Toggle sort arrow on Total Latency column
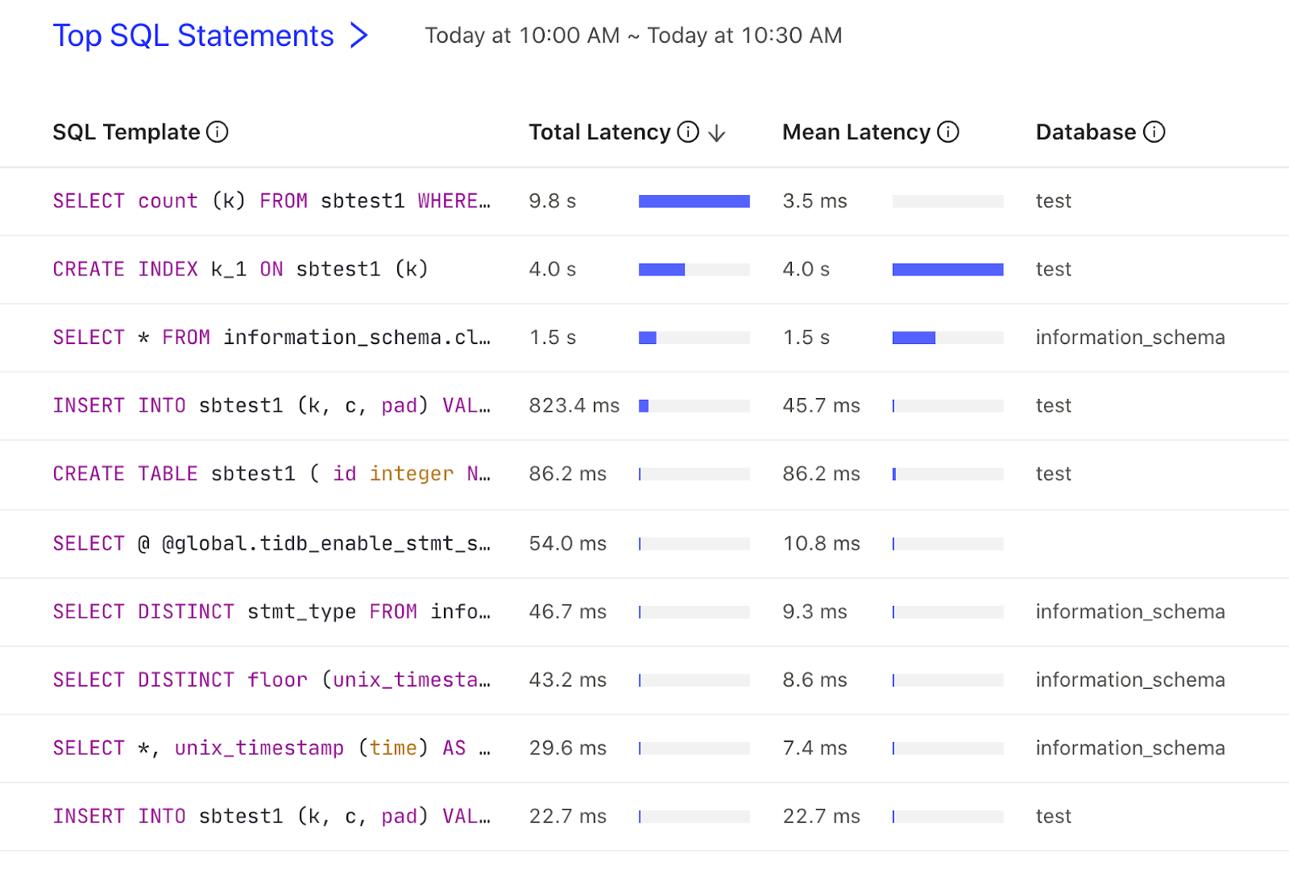 pyautogui.click(x=716, y=133)
